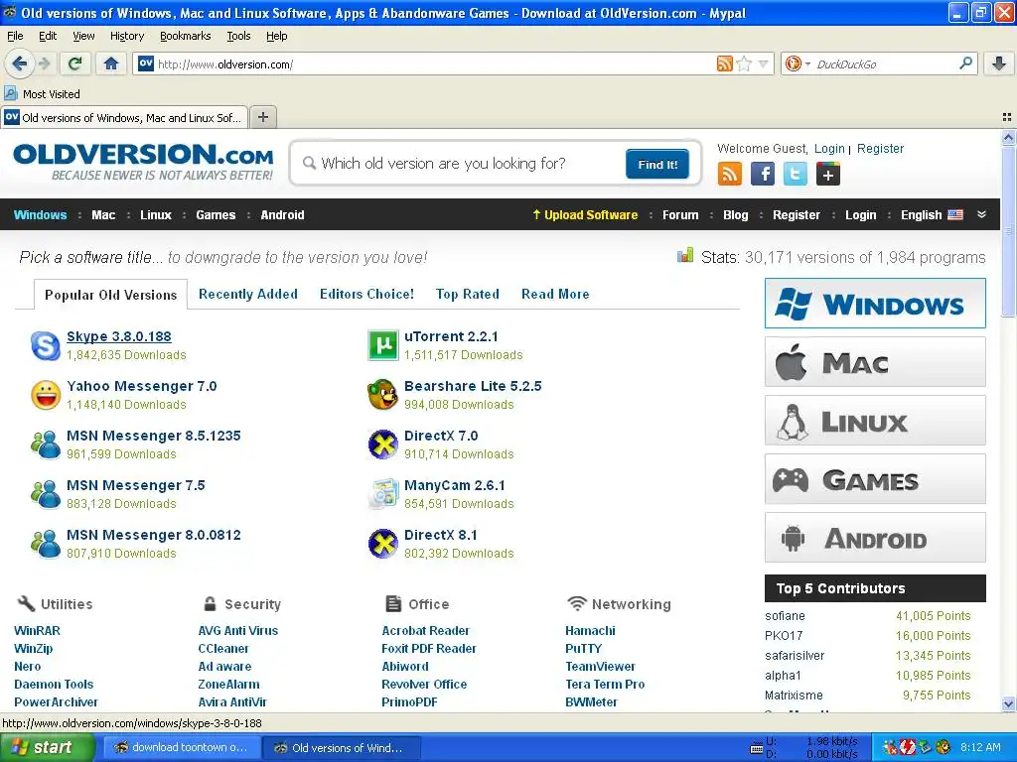The width and height of the screenshot is (1017, 762).
Task: Click the uTorrent green icon
Action: pyautogui.click(x=382, y=345)
